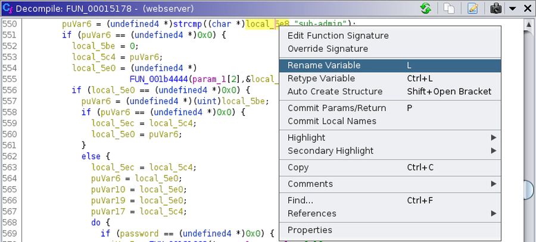The image size is (536, 242).
Task: Click Commit Params/Return entry
Action: point(336,108)
